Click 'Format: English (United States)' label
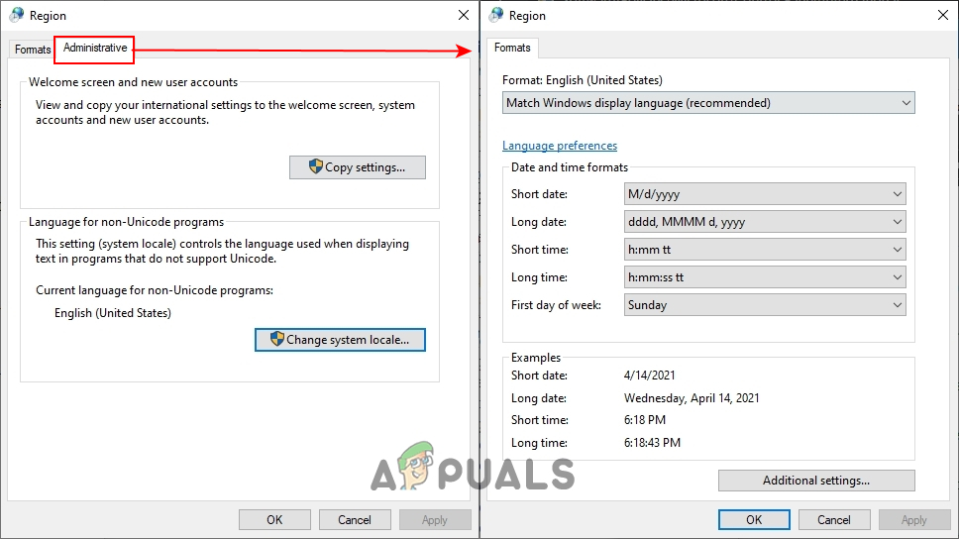959x539 pixels. 583,80
